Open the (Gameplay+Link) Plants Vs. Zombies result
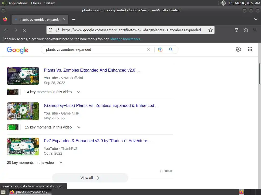Image resolution: width=261 pixels, height=195 pixels. (101, 105)
